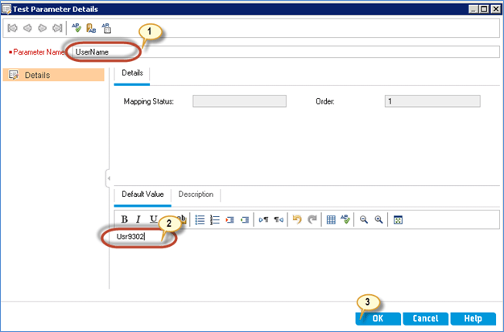Go to the first entity

click(13, 27)
